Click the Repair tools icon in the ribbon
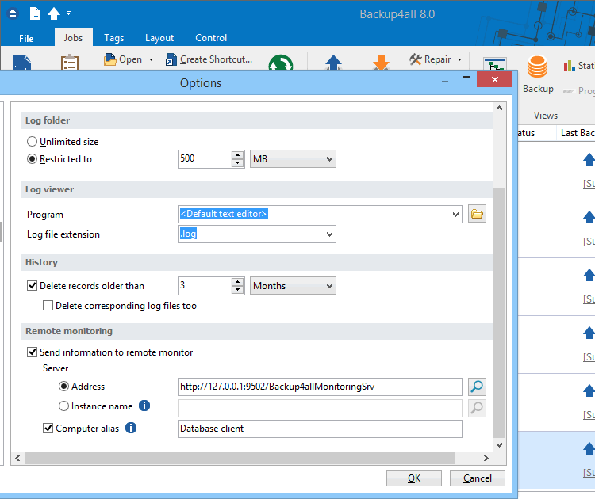595x499 pixels. (x=417, y=59)
